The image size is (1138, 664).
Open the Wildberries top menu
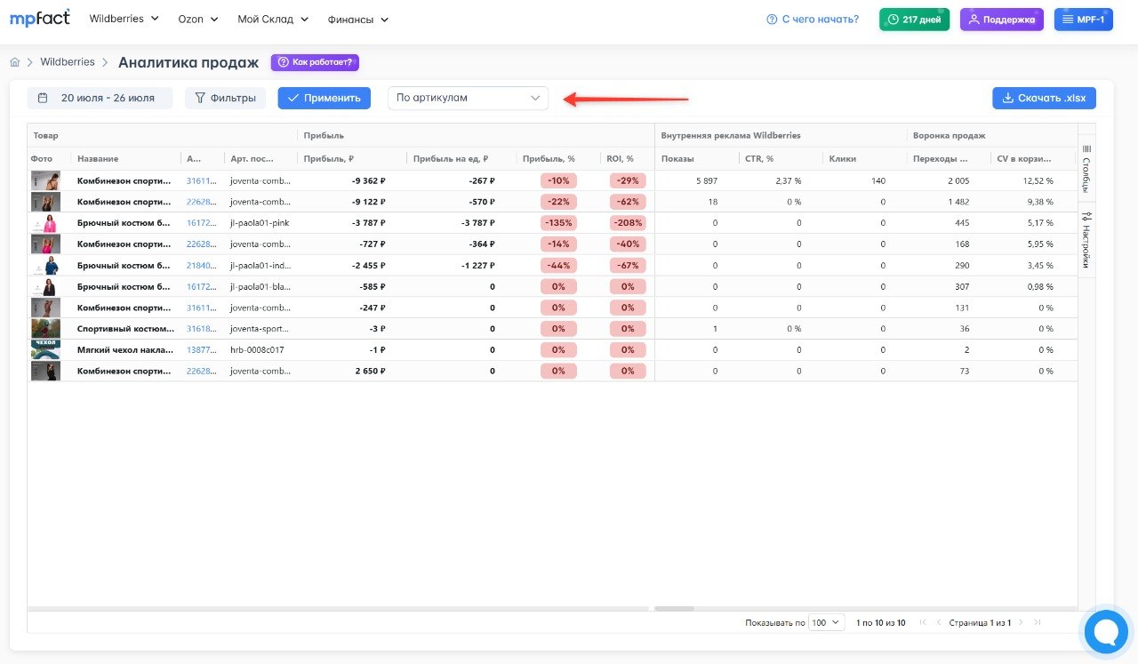pyautogui.click(x=124, y=19)
